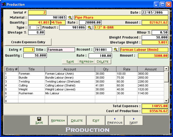This screenshot has width=173, height=137.
Task: Select the Mix Labour cell
Action: click(x=70, y=93)
